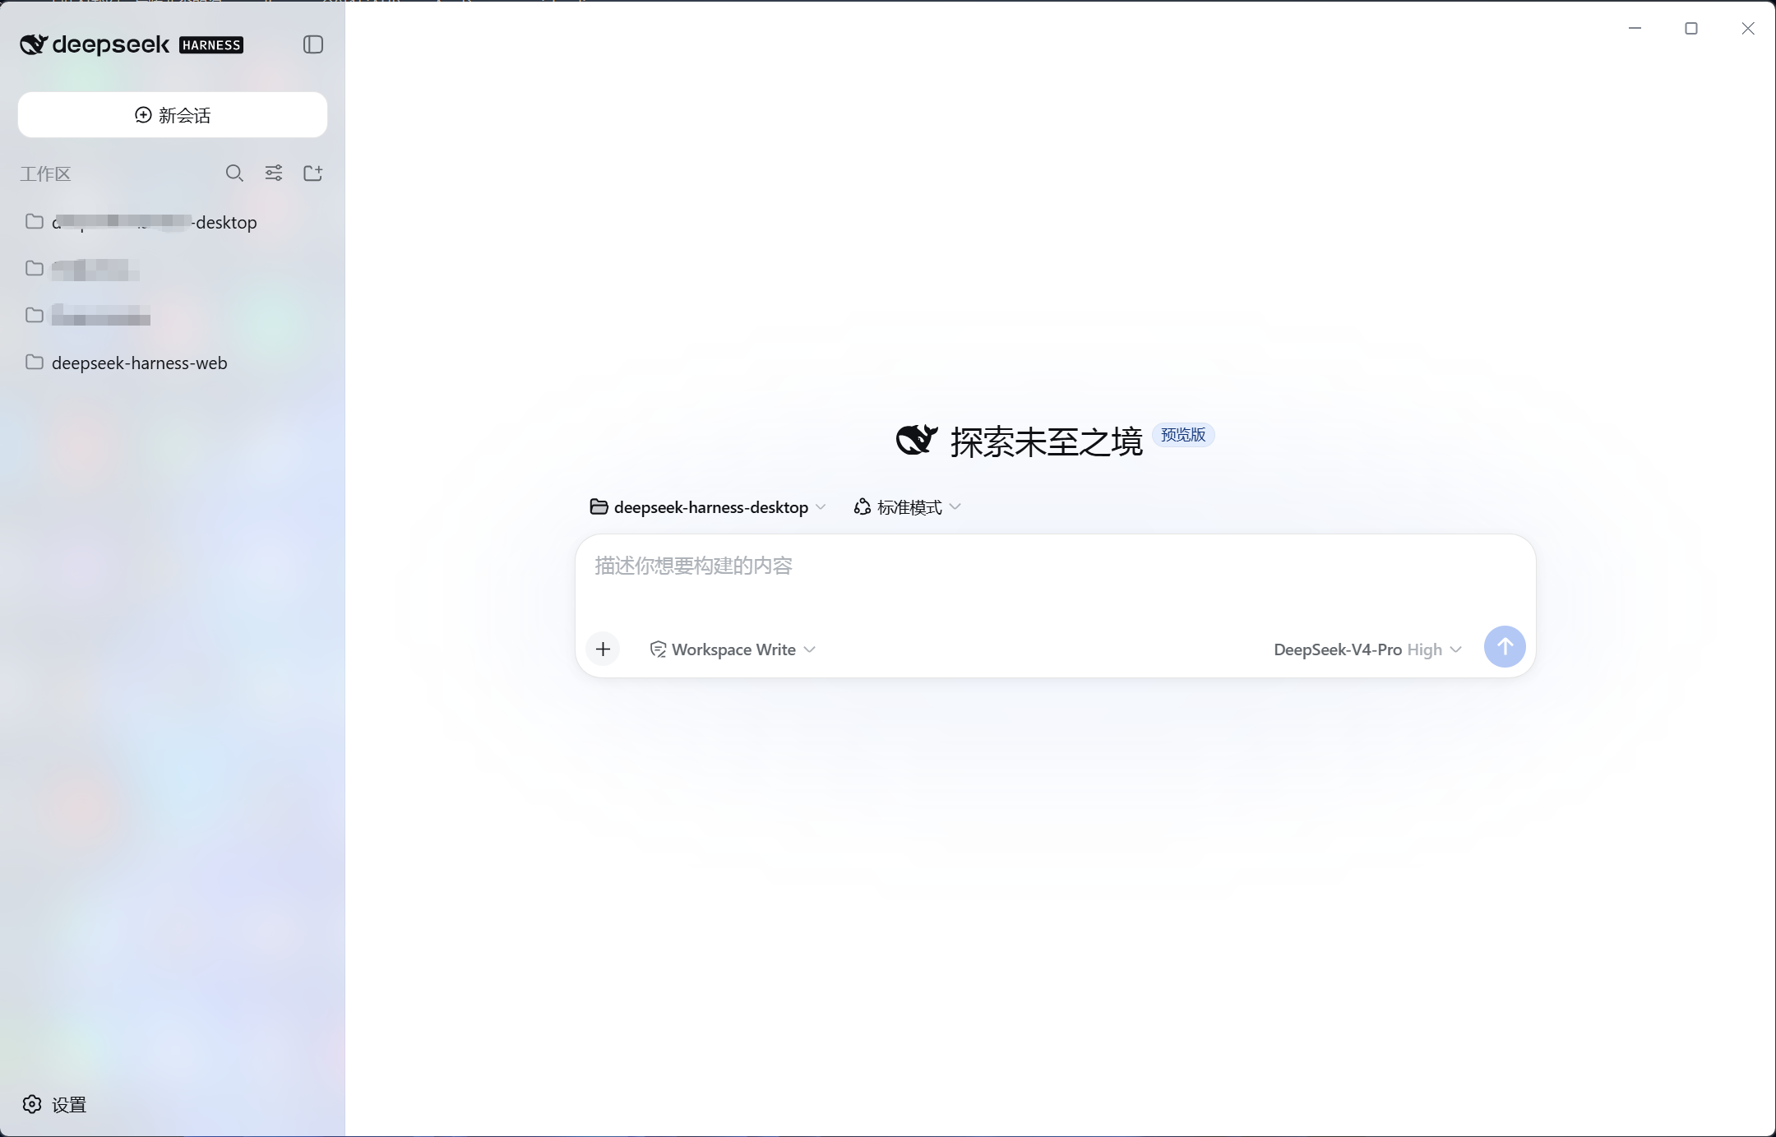1776x1137 pixels.
Task: Expand the deepseek-harness-desktop project dropdown
Action: coord(708,507)
